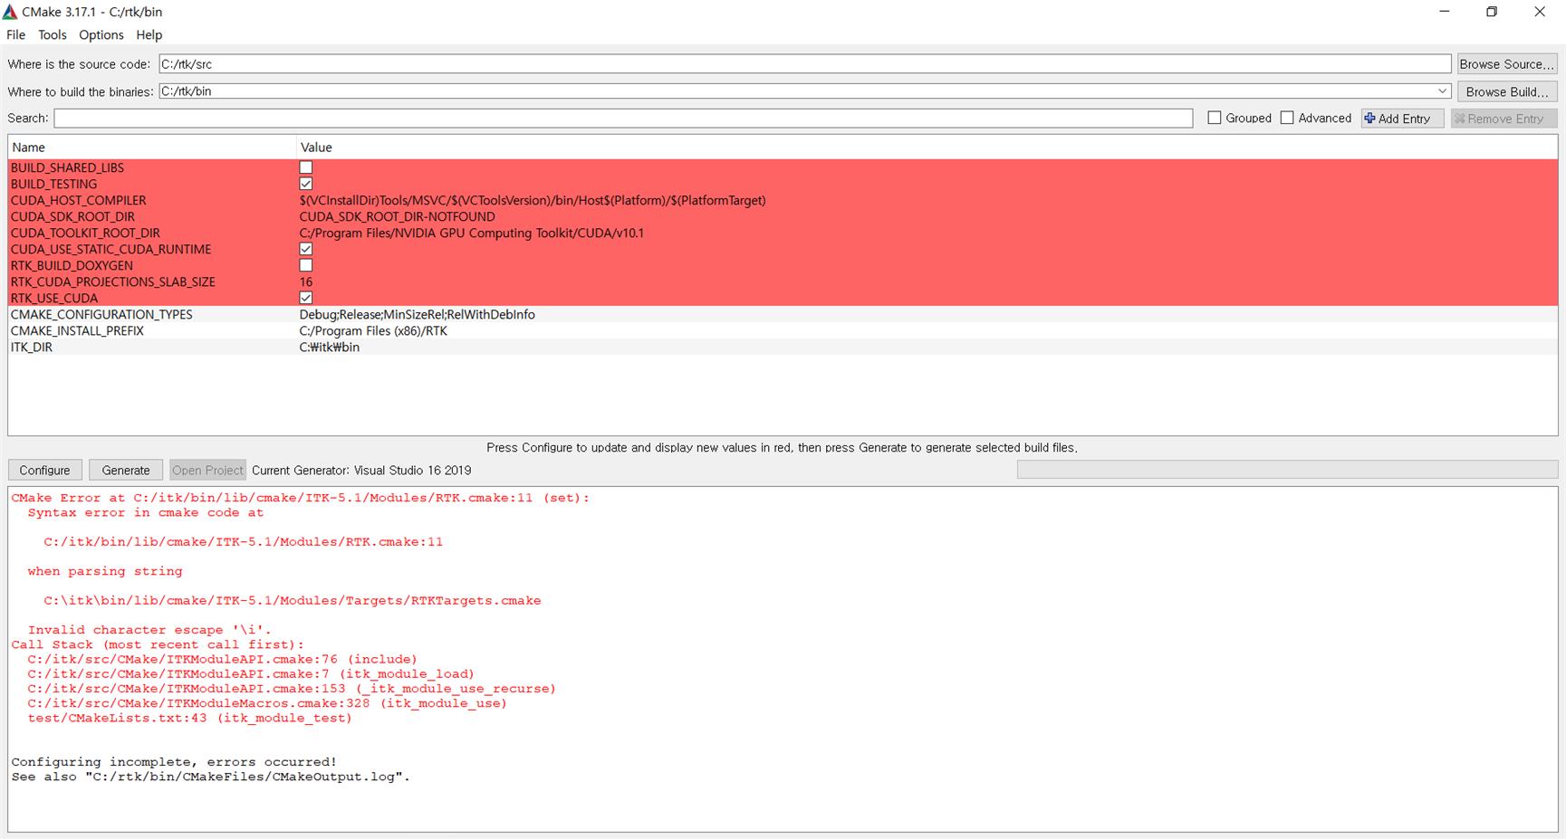The height and width of the screenshot is (839, 1566).
Task: Enable the Grouped checkbox
Action: tap(1215, 118)
